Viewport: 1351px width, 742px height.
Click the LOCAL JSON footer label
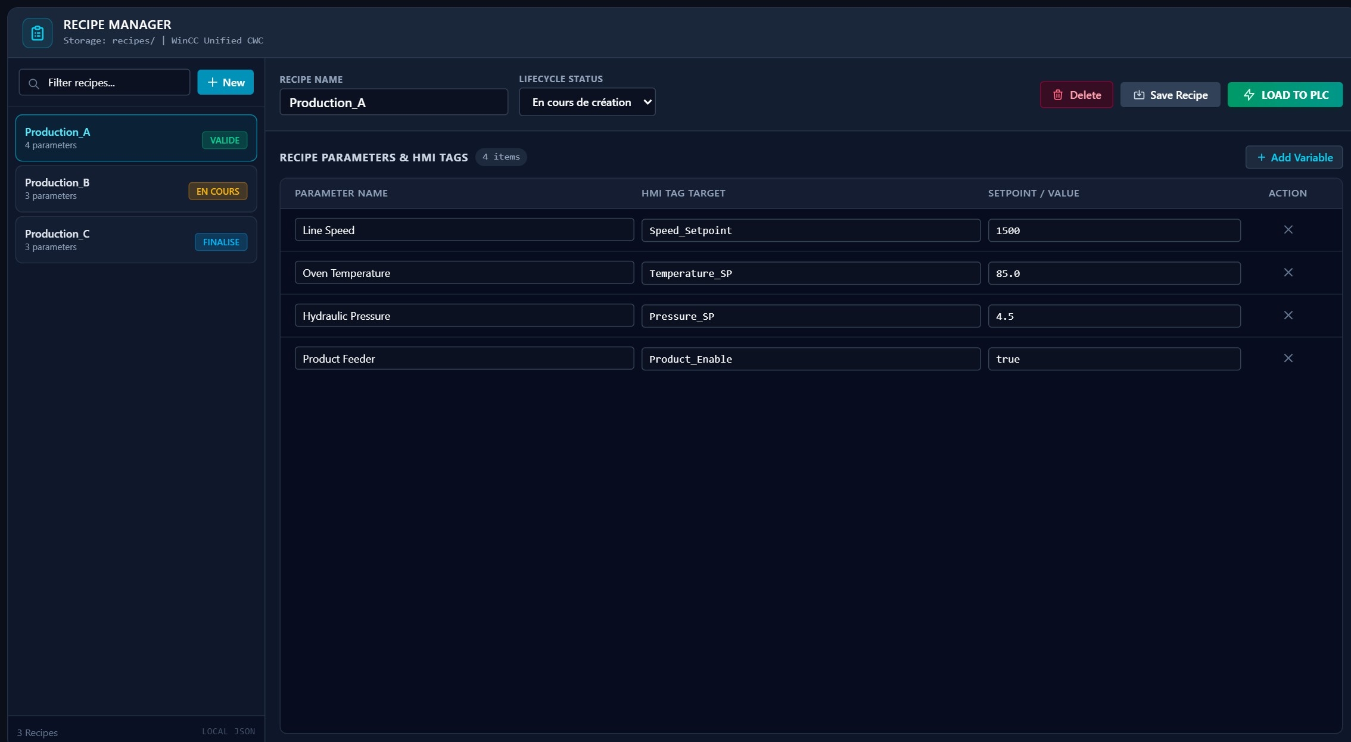[229, 732]
